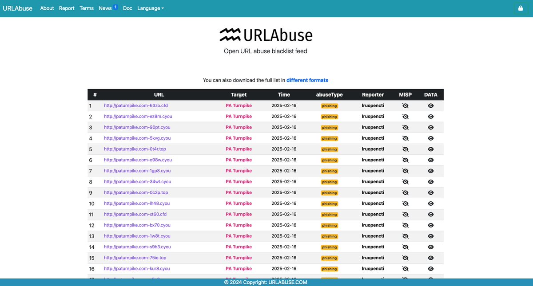Click date 2025-02-16 in row 6
The image size is (533, 286).
[284, 160]
